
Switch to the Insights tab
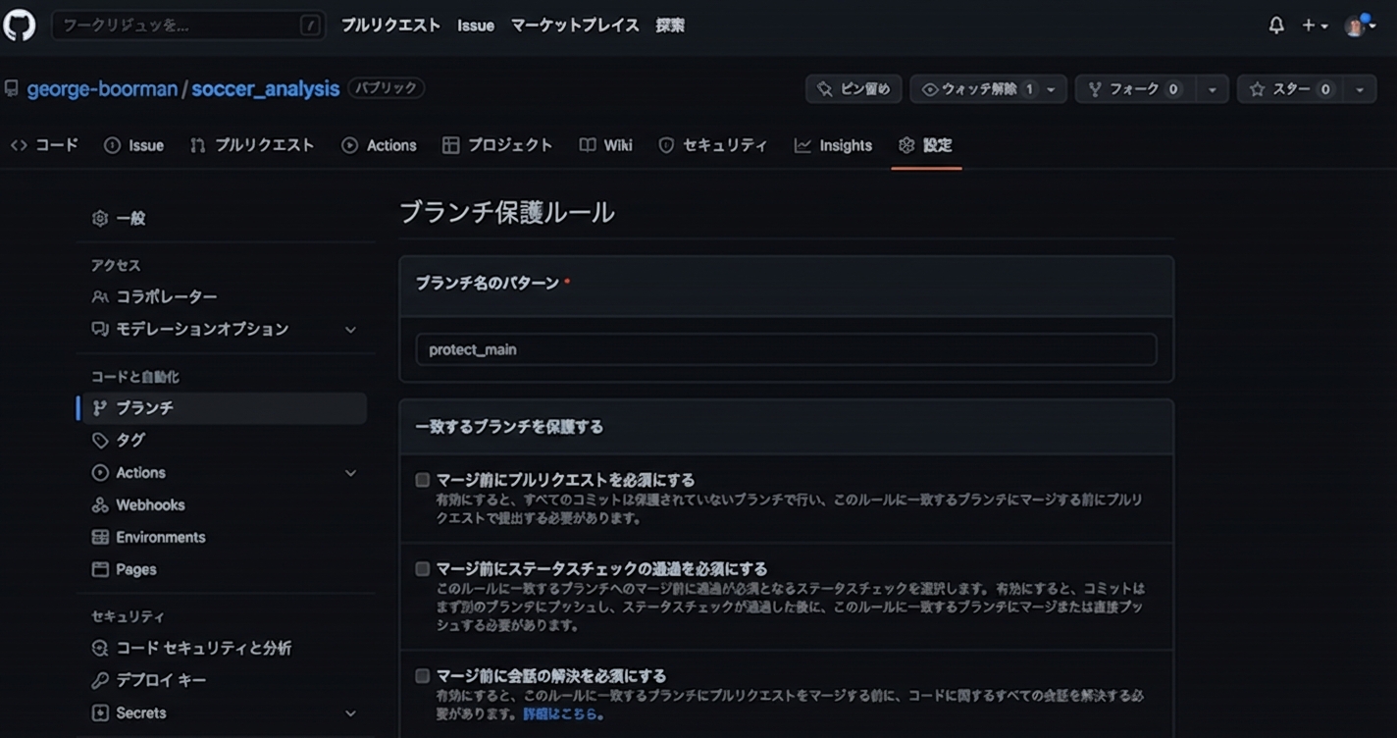click(833, 145)
